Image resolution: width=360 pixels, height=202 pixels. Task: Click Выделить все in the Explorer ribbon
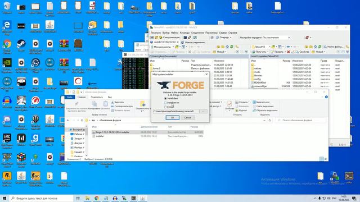point(261,102)
